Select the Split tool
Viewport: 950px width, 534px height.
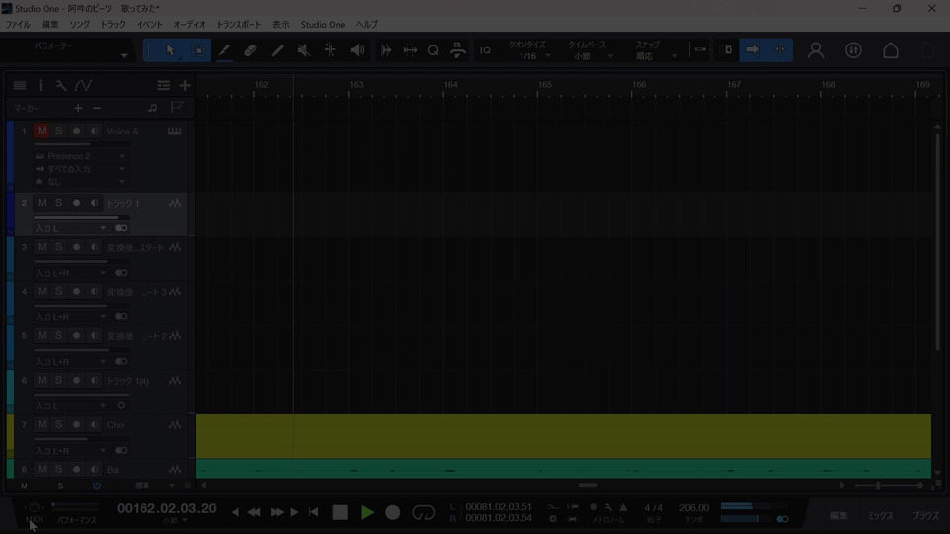tap(225, 50)
